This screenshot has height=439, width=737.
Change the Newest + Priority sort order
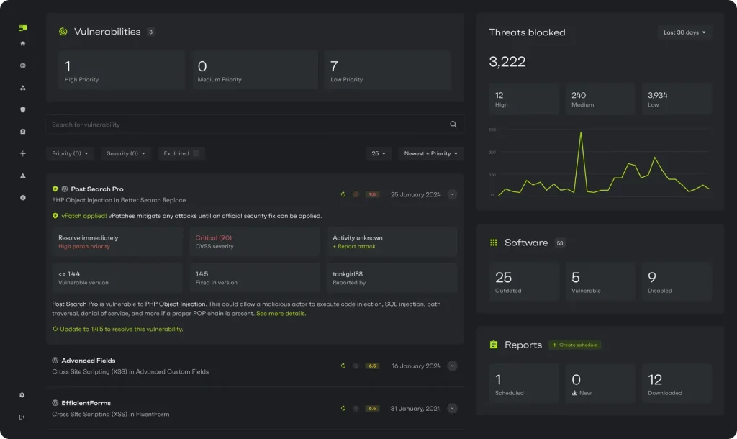[430, 153]
